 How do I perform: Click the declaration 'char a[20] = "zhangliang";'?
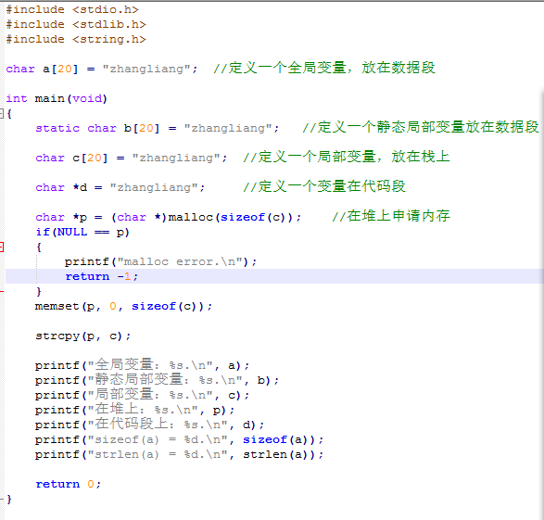(102, 69)
